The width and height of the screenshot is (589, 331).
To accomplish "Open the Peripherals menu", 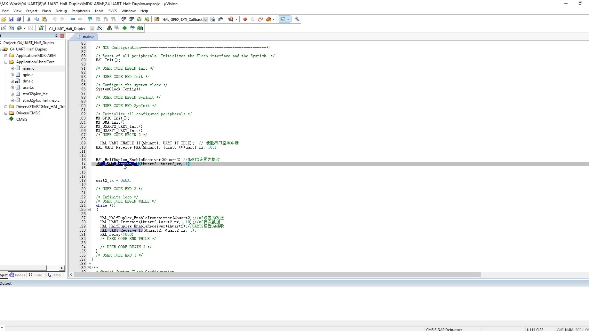I will tap(81, 11).
